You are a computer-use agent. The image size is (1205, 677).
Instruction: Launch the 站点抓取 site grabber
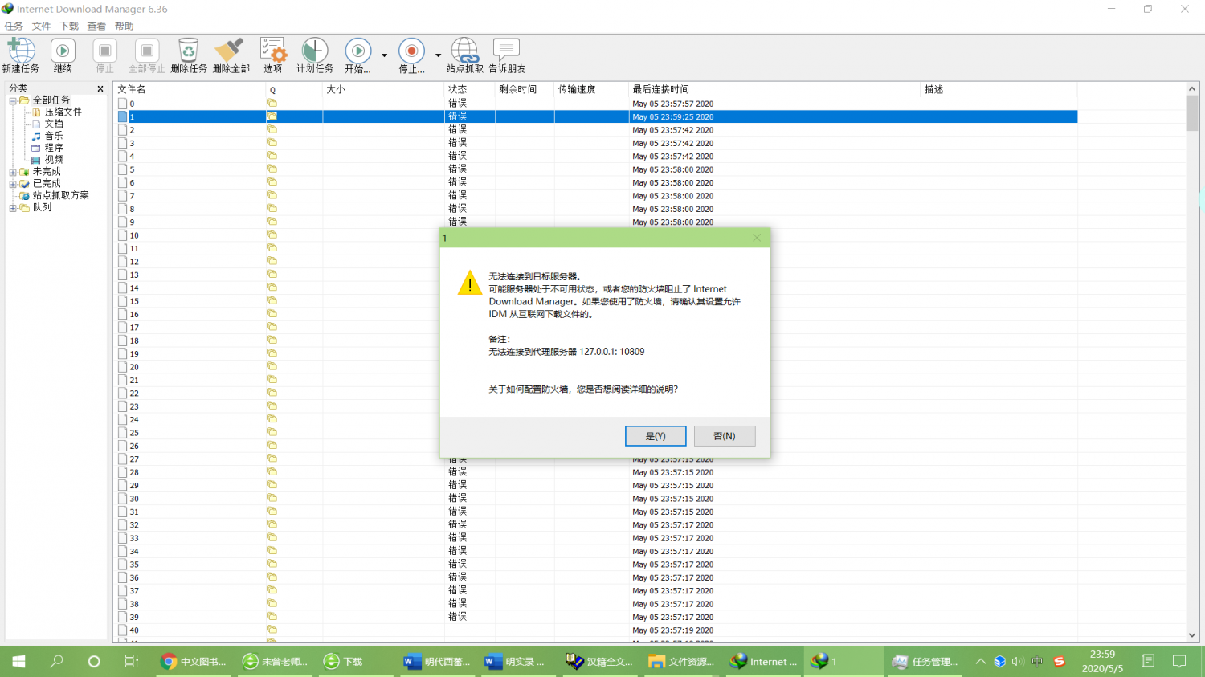coord(464,55)
